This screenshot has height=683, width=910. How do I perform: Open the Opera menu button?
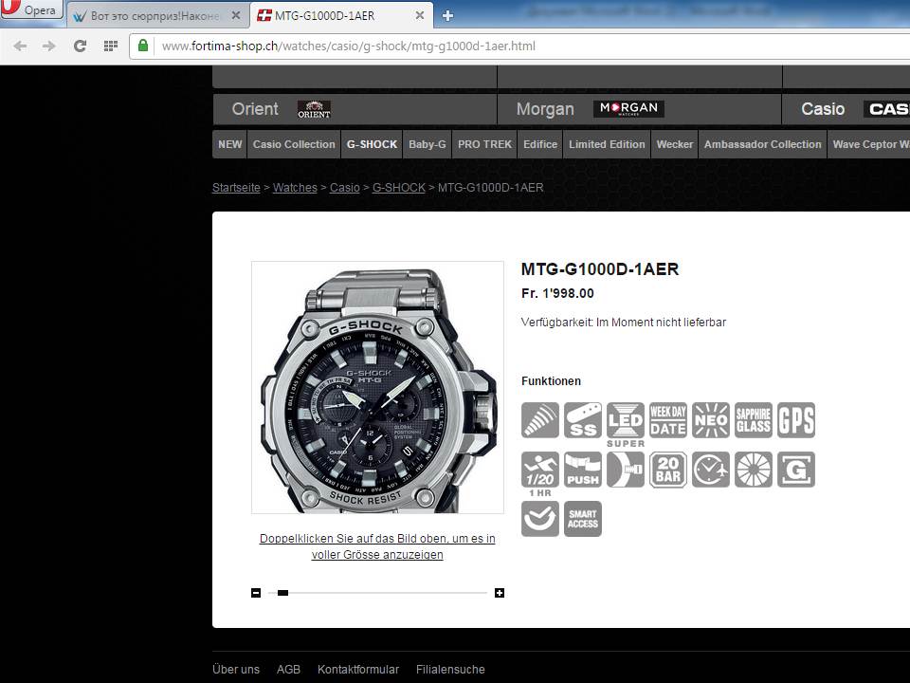(x=31, y=11)
